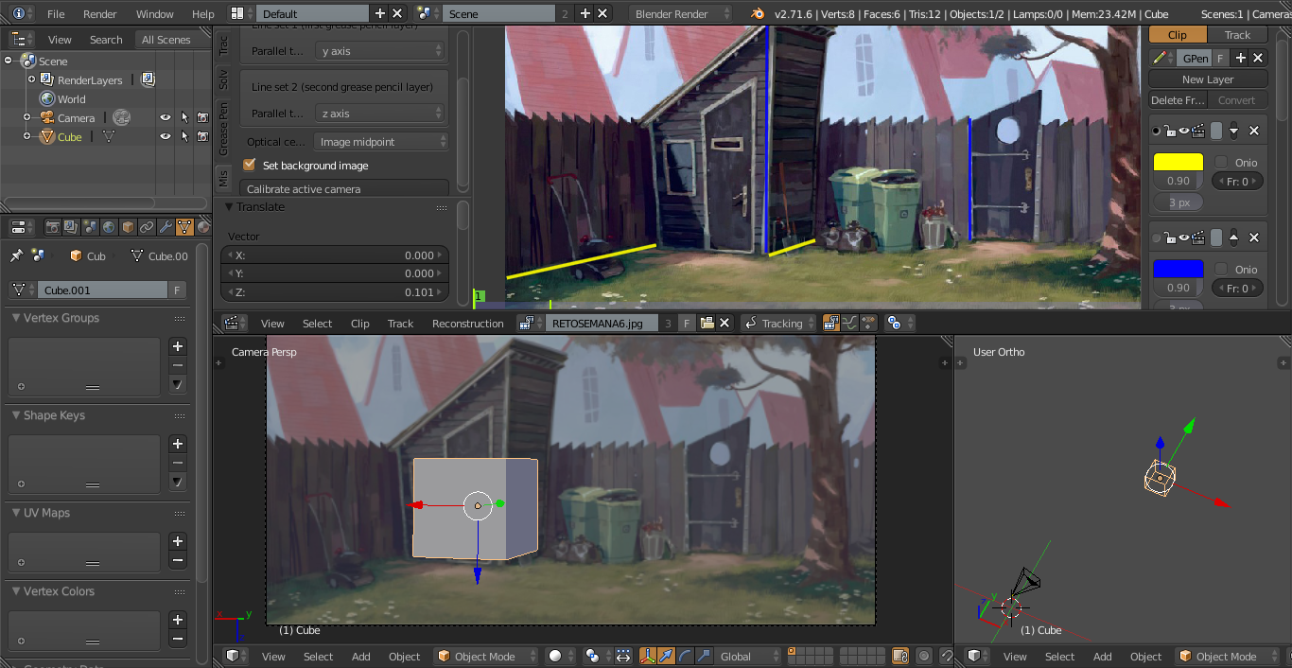Screen dimensions: 1292x668
Task: Open Reconstruction menu in clip editor
Action: (468, 323)
